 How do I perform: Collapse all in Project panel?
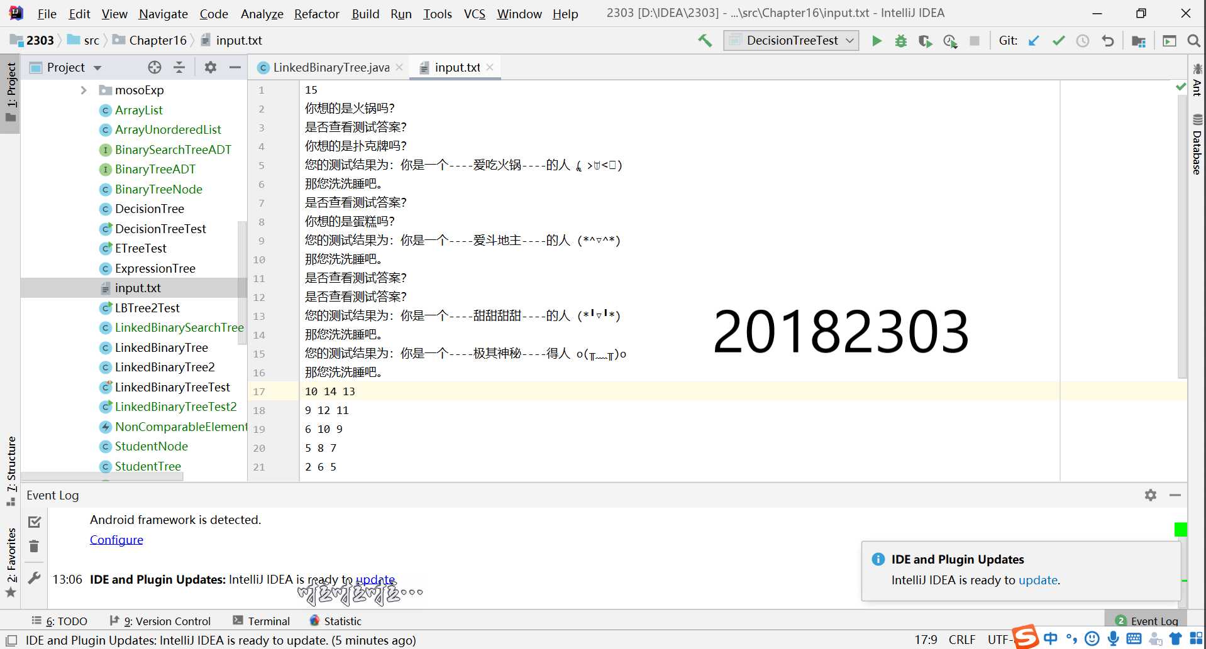(x=179, y=67)
